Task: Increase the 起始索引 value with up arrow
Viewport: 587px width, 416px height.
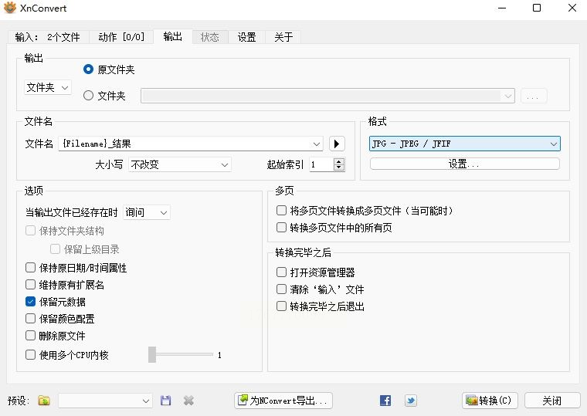Action: click(x=339, y=161)
